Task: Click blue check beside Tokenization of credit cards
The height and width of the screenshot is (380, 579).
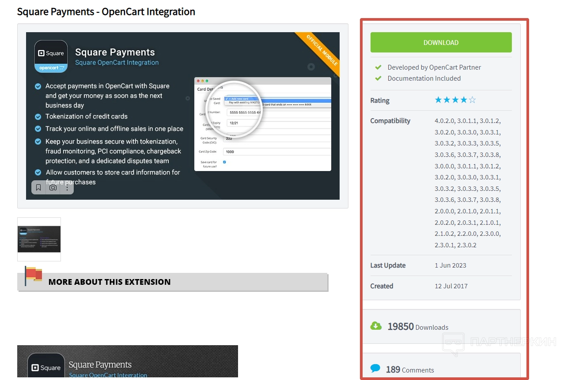Action: click(38, 116)
